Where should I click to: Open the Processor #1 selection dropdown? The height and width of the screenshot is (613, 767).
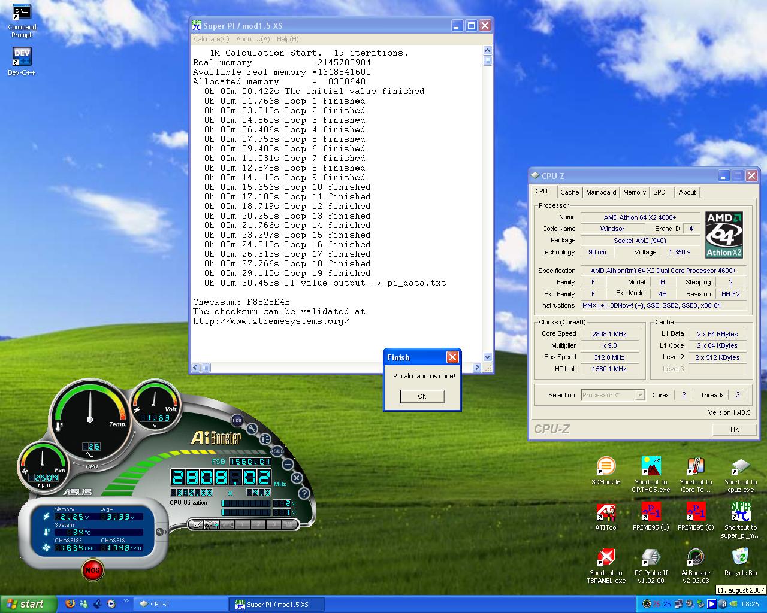point(640,395)
